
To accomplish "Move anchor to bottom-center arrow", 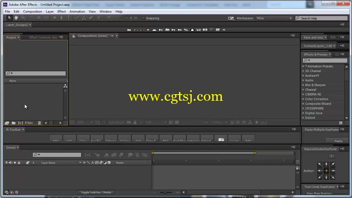I will coord(326,177).
